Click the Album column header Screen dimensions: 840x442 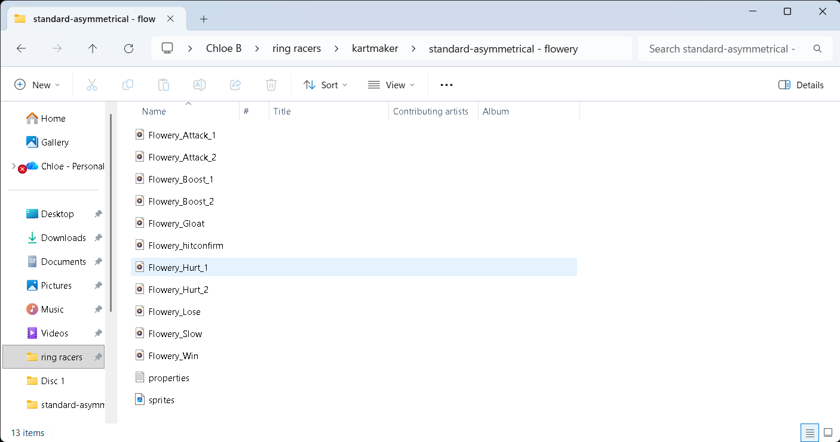(496, 112)
